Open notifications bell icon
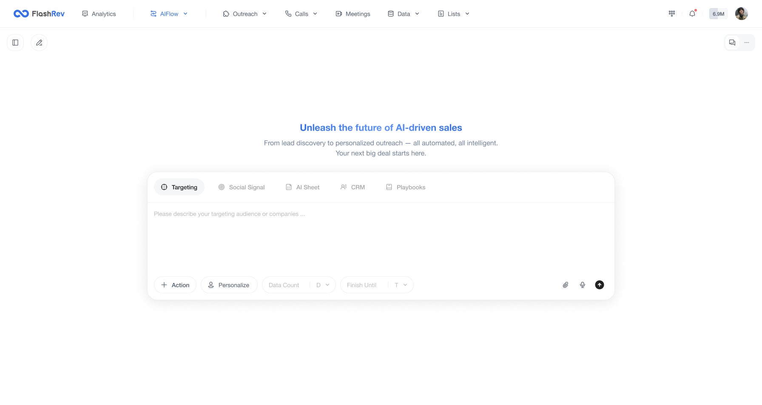This screenshot has width=762, height=405. 692,14
